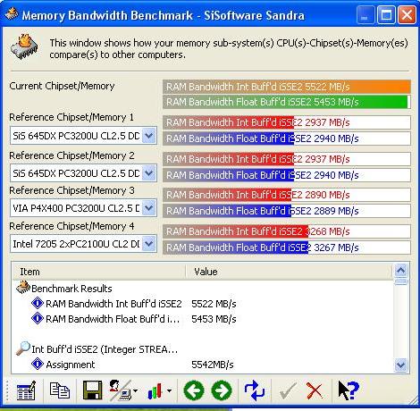This screenshot has height=411, width=420.
Task: Click the blue refresh arrows icon
Action: (254, 390)
